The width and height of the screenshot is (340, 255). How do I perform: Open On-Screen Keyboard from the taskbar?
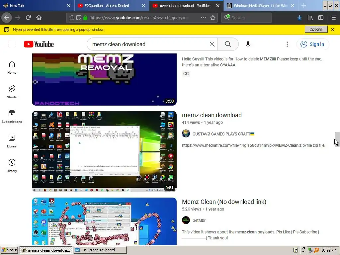click(x=100, y=250)
